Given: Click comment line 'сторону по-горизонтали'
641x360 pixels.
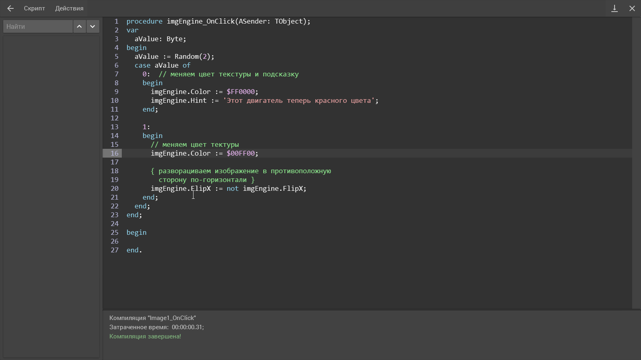Looking at the screenshot, I should (206, 180).
